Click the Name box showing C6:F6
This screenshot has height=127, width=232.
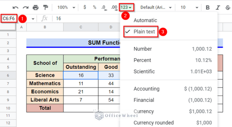click(x=9, y=18)
